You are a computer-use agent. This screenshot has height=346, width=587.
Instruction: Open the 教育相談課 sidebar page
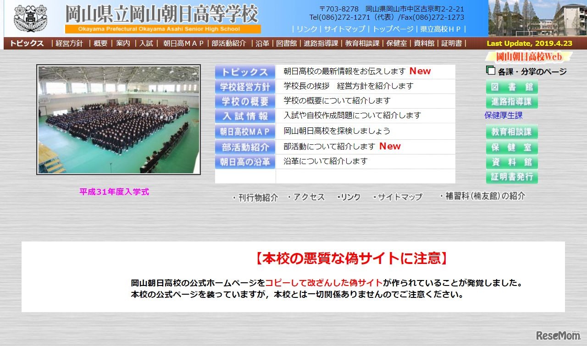click(x=512, y=132)
